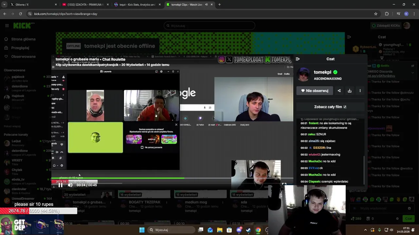
Task: Collapse clip chat panel arrow icon
Action: click(298, 59)
